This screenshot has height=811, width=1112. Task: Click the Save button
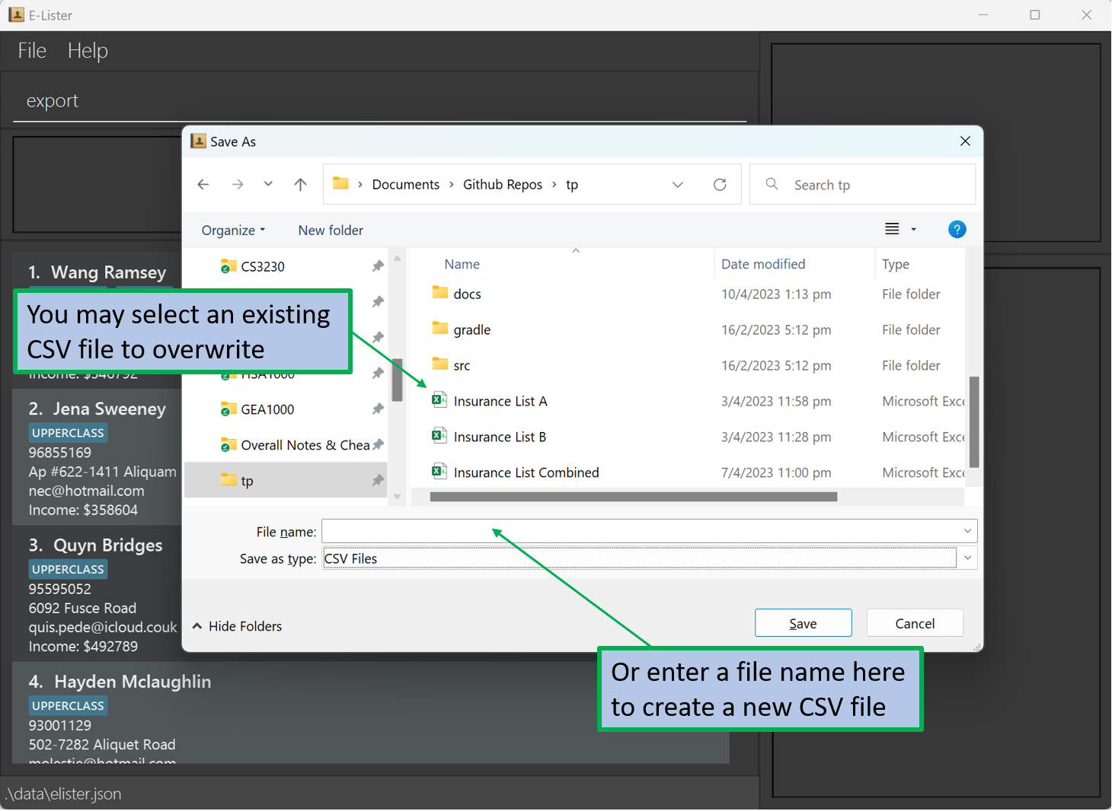pos(803,623)
